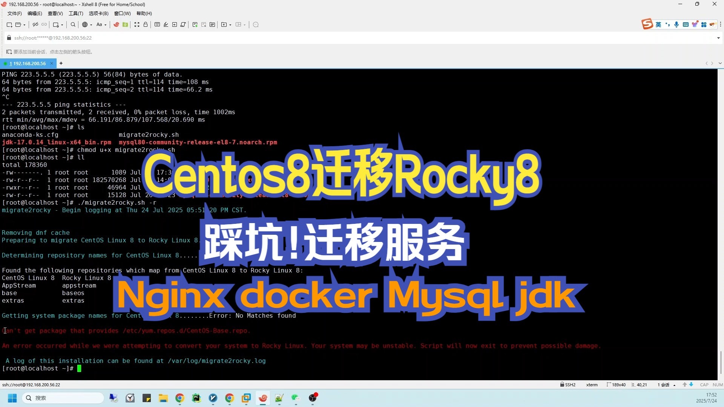Viewport: 724px width, 407px height.
Task: Open the File Explorer taskbar icon
Action: coord(163,398)
